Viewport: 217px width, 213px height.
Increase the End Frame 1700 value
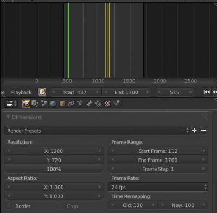[203, 159]
